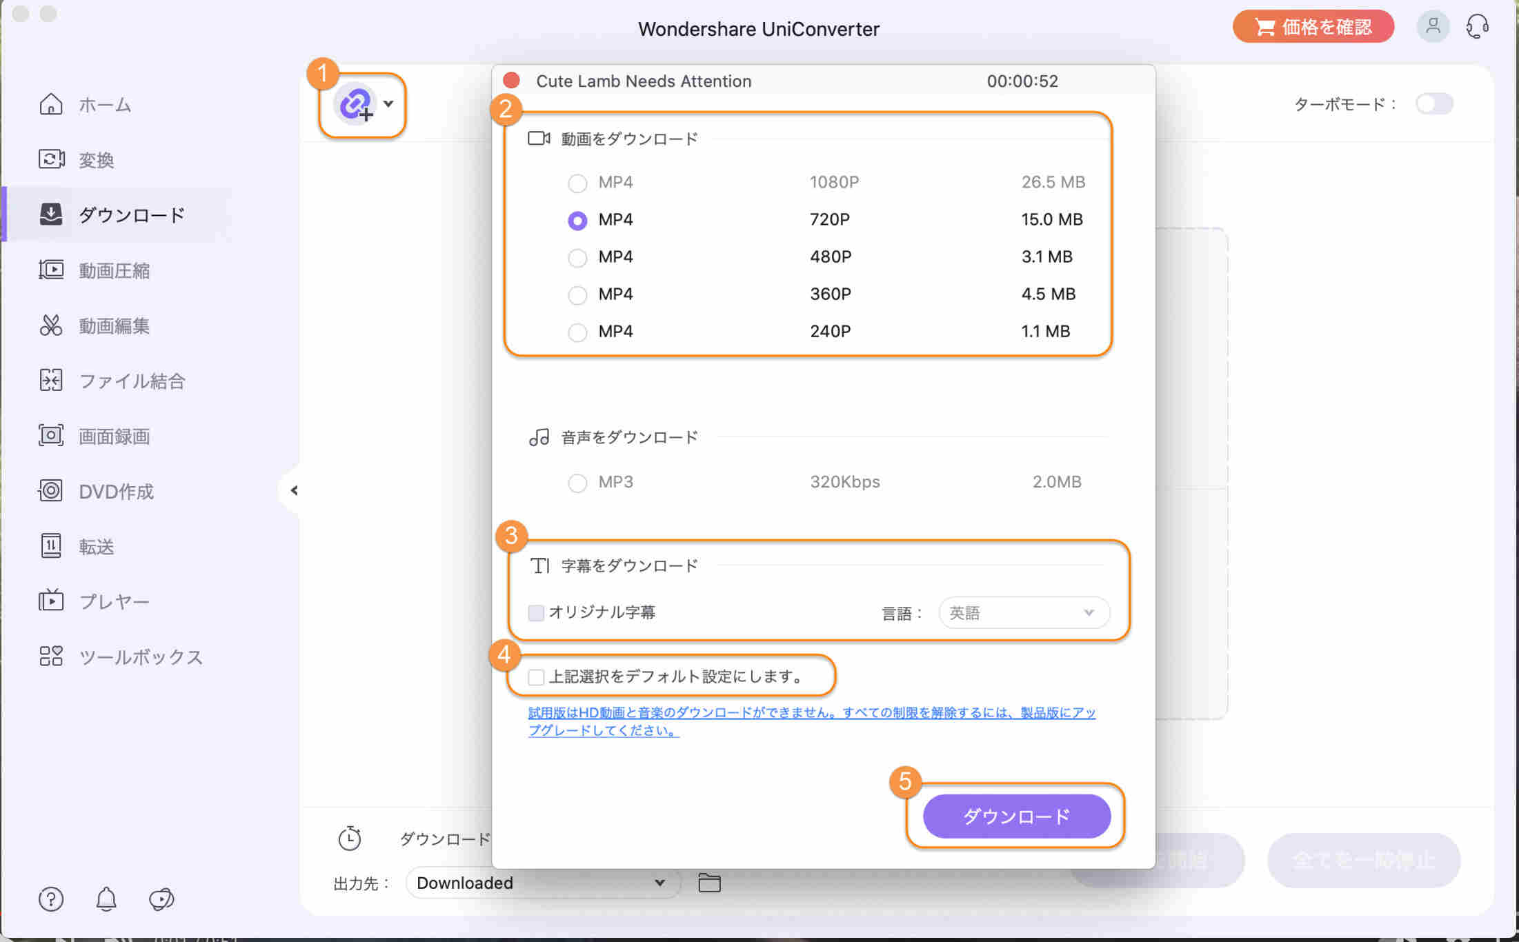
Task: Click the 00:00:52 duration text
Action: point(1022,81)
